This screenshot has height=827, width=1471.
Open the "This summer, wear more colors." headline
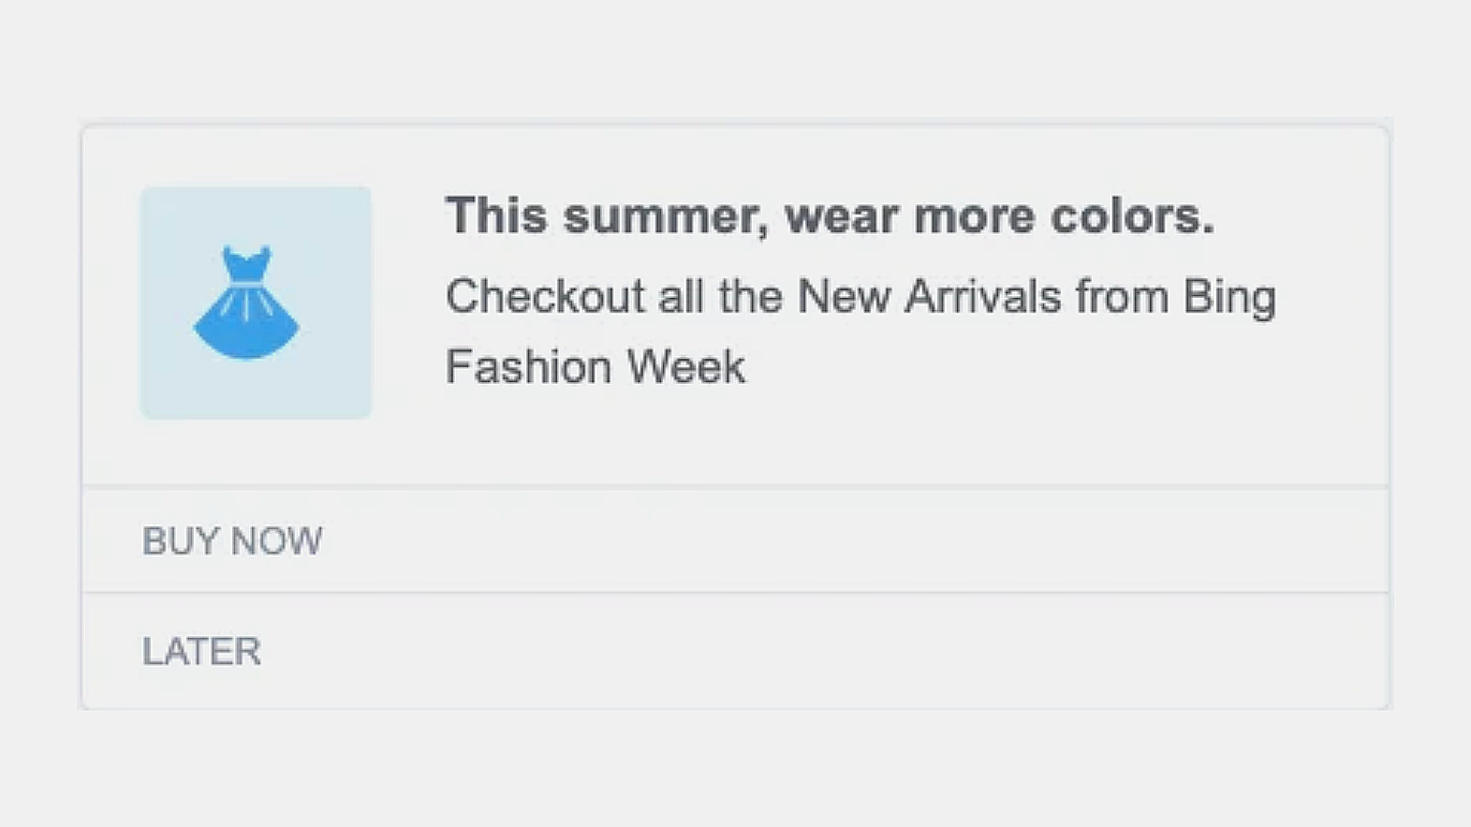[x=829, y=216]
